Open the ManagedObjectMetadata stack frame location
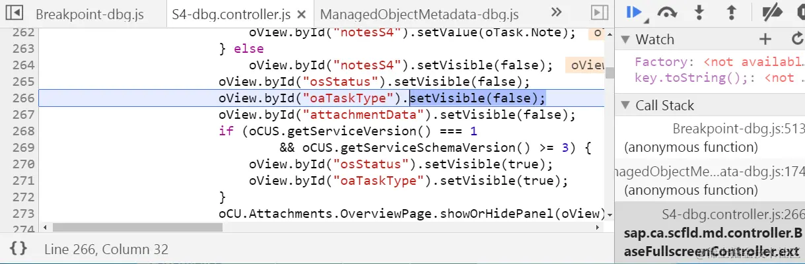The width and height of the screenshot is (805, 264). [709, 172]
